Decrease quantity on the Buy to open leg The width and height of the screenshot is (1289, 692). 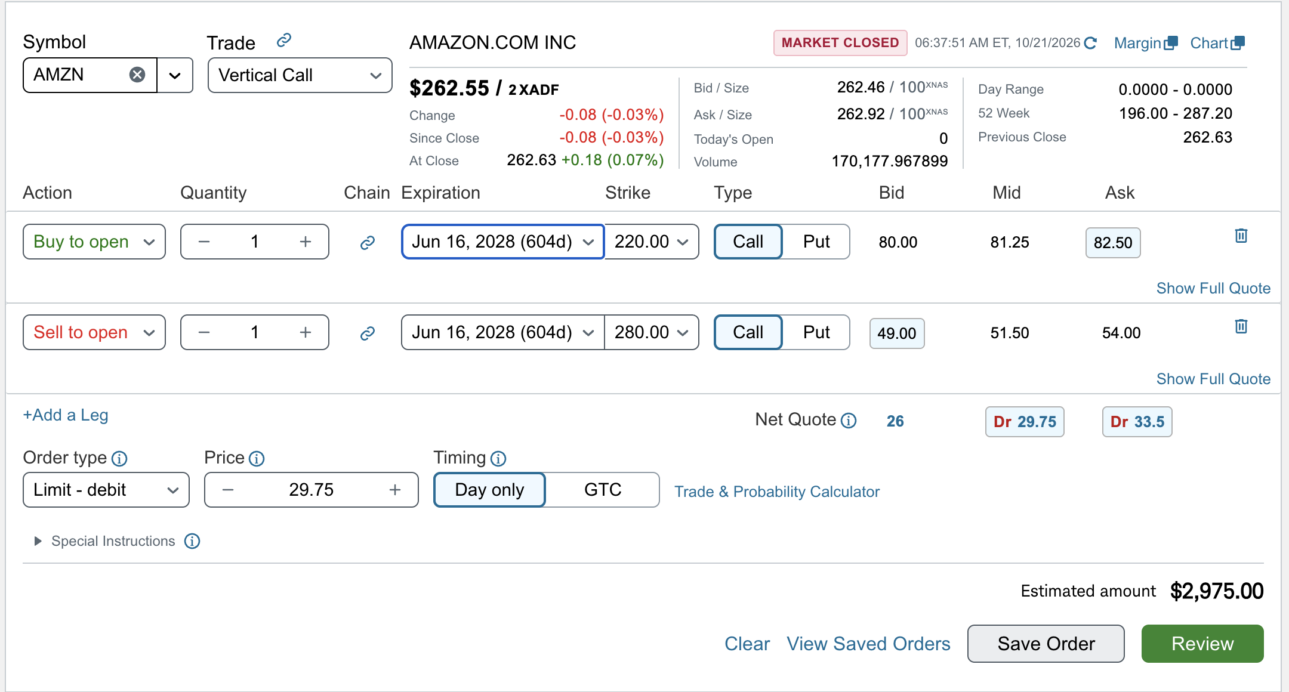(204, 242)
